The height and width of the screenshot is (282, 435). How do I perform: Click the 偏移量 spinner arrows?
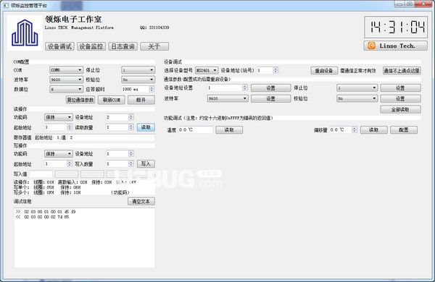355,129
